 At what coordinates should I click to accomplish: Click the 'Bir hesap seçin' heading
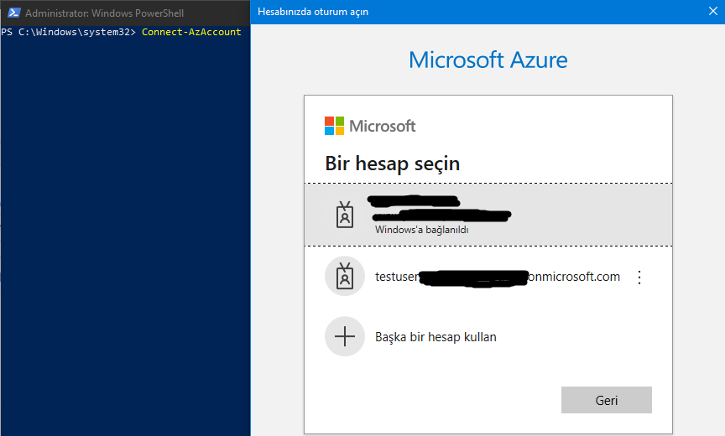point(393,163)
